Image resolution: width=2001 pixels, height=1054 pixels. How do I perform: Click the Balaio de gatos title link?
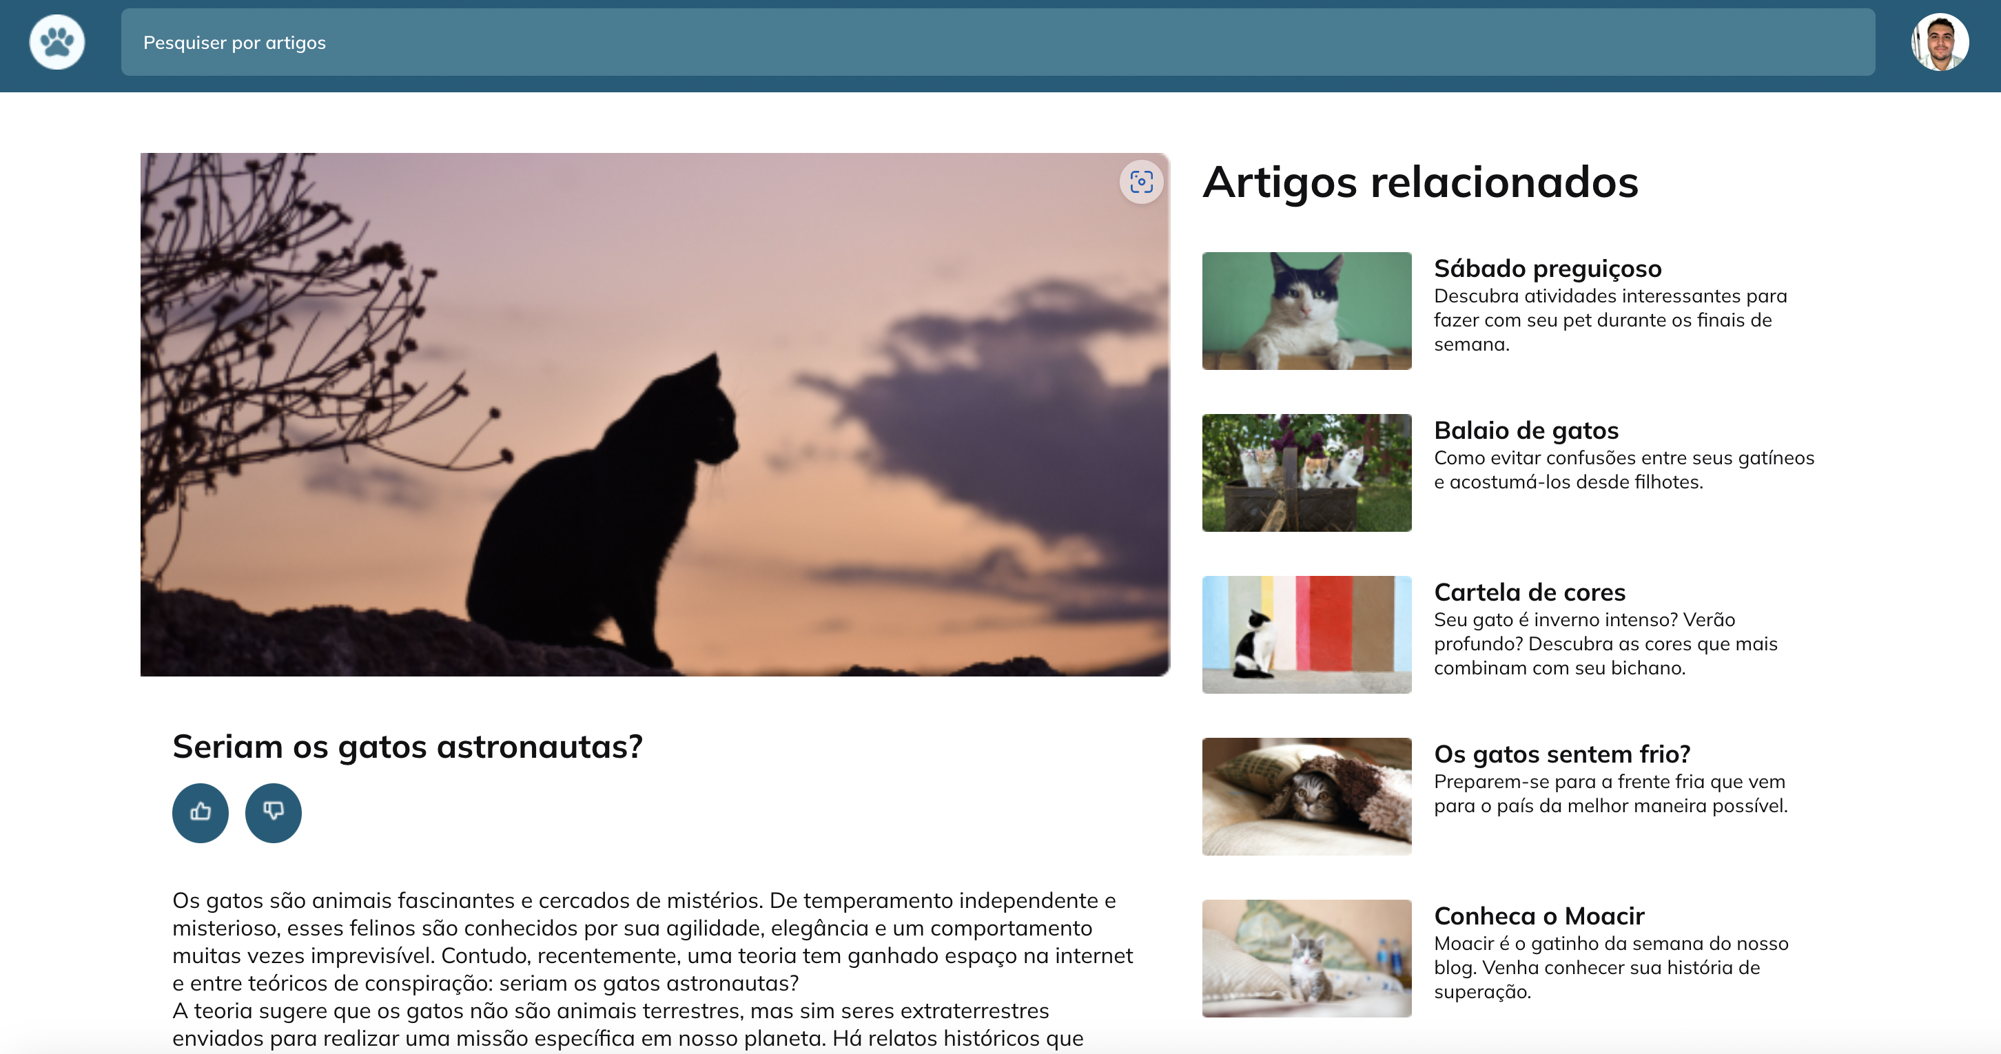point(1526,430)
